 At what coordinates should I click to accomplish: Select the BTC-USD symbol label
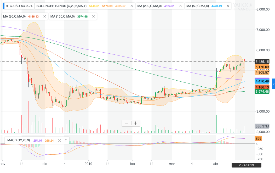coord(13,6)
